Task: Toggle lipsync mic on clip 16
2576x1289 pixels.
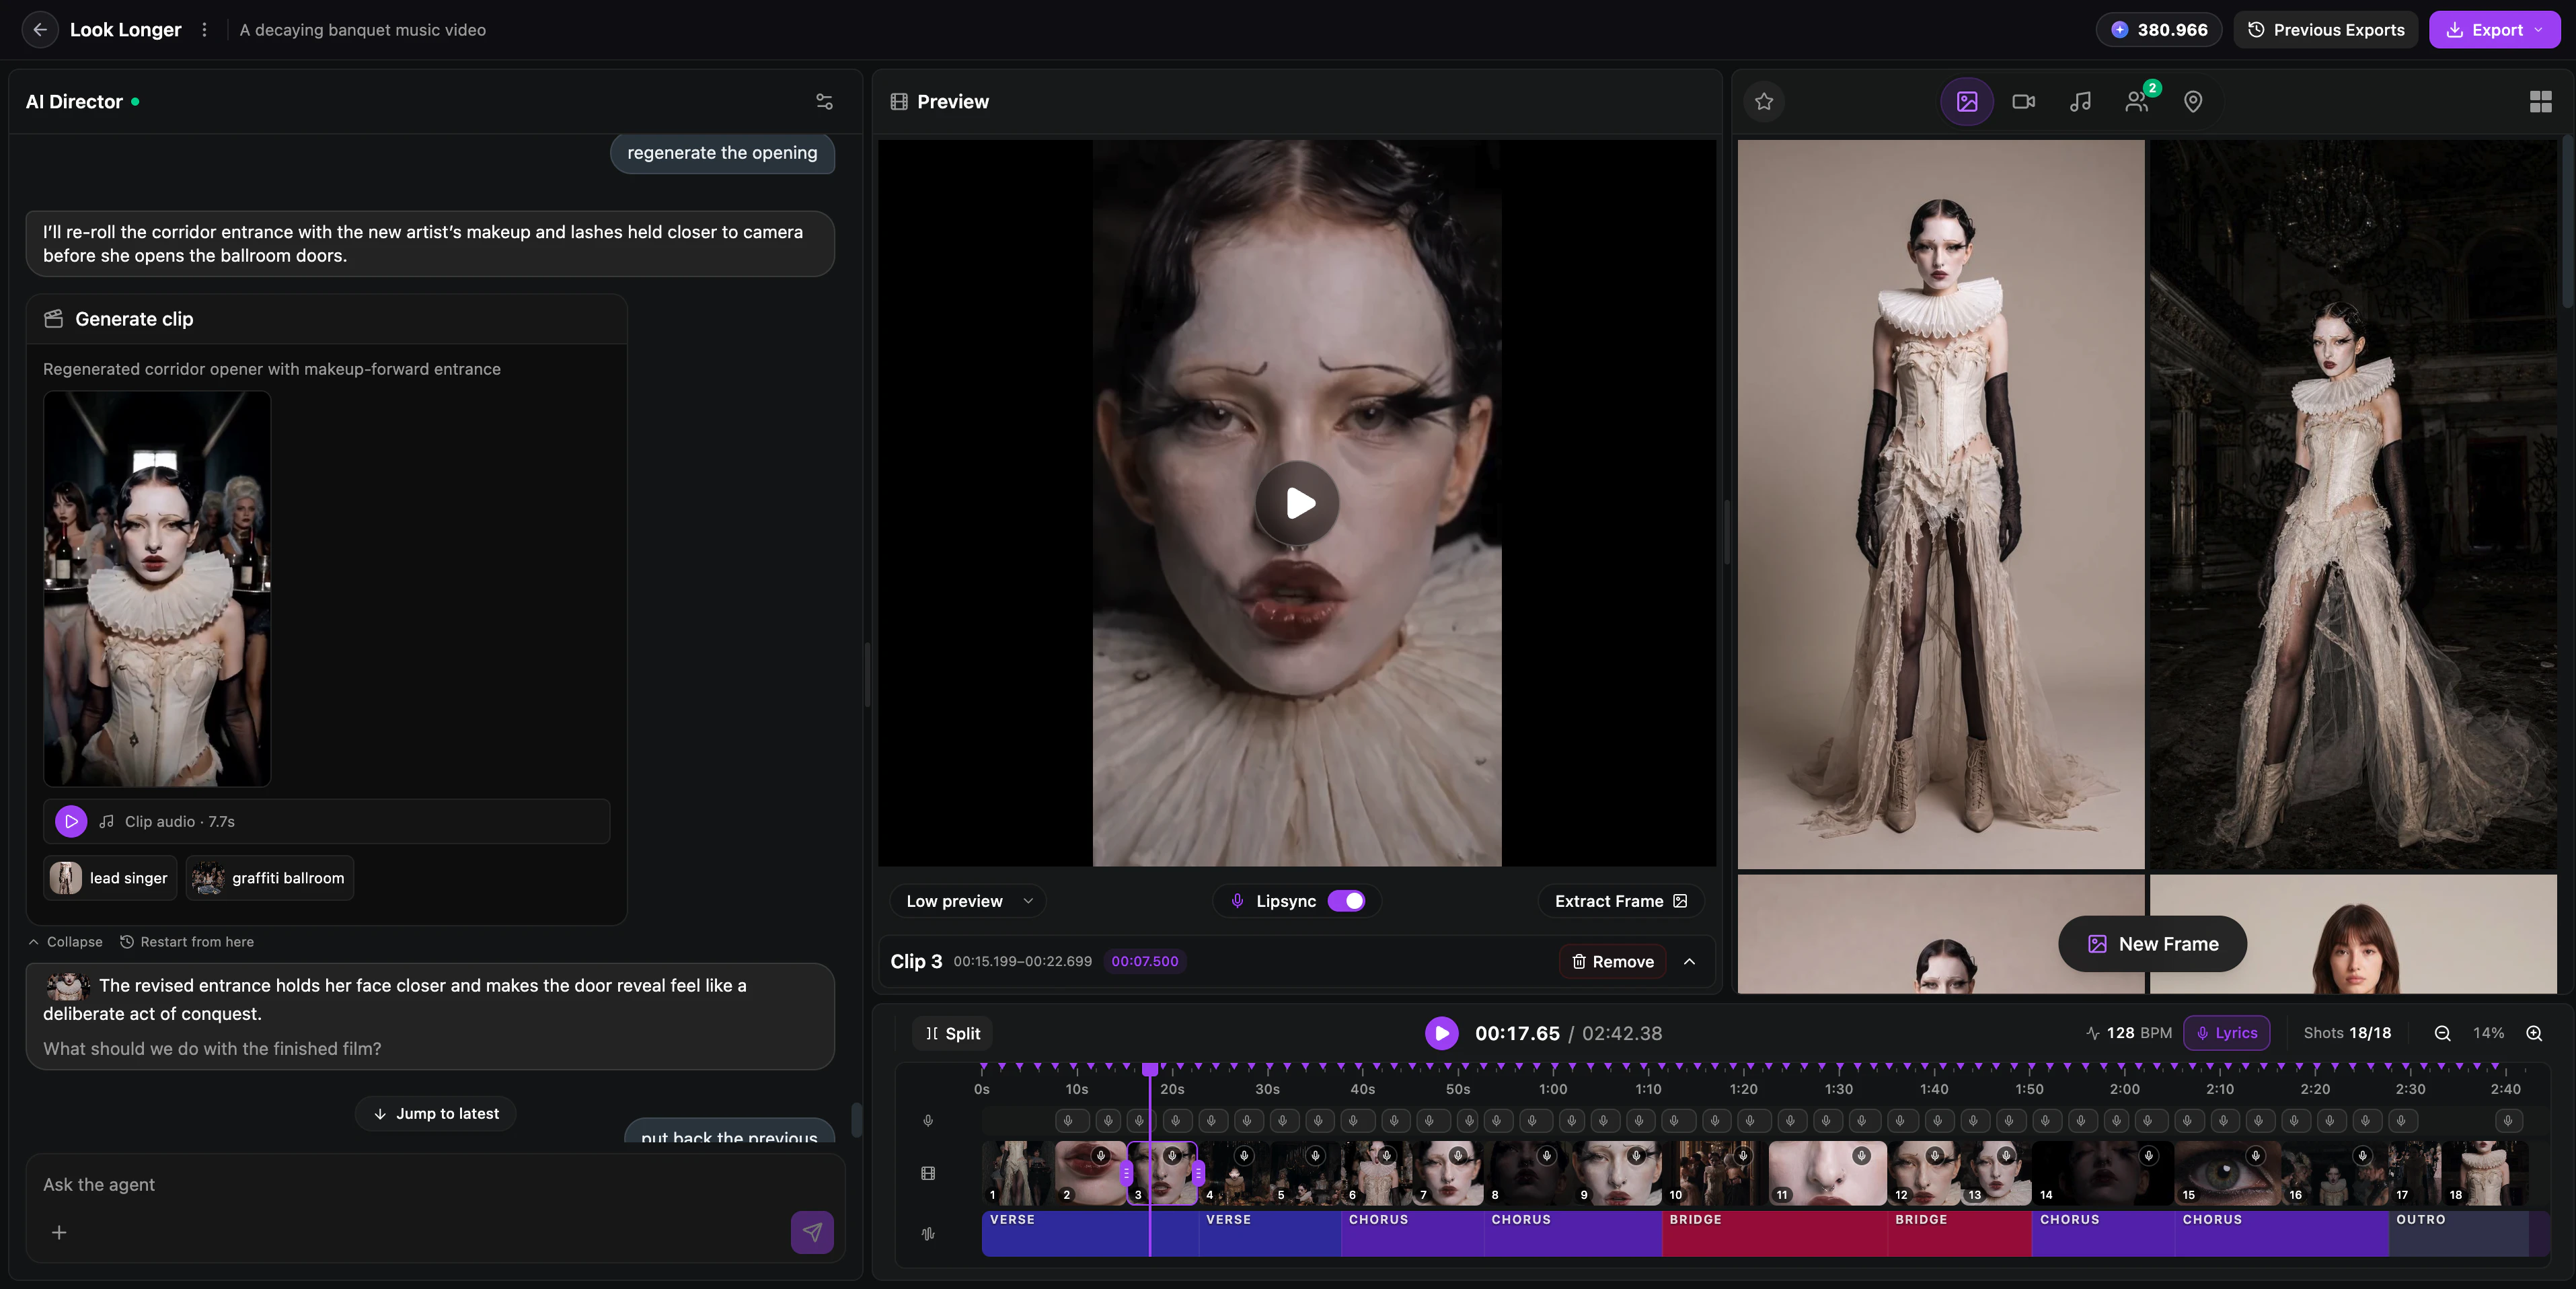Action: point(2362,1156)
